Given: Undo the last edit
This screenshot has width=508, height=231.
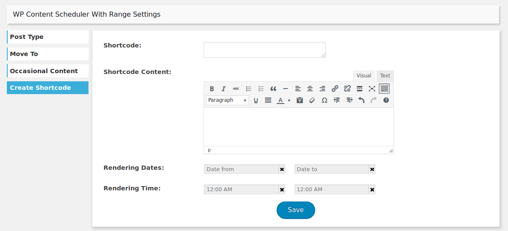Looking at the screenshot, I should tap(361, 101).
